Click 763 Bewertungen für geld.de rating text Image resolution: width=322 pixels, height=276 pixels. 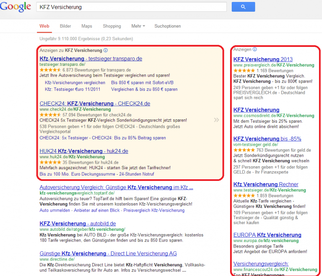[x=283, y=150]
